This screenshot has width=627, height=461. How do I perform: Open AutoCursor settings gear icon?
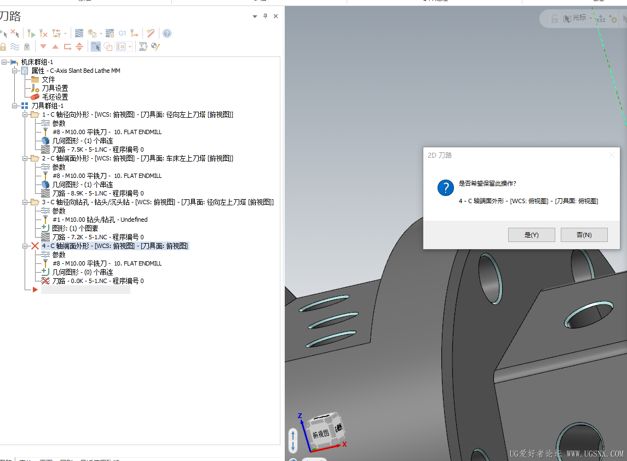[613, 19]
